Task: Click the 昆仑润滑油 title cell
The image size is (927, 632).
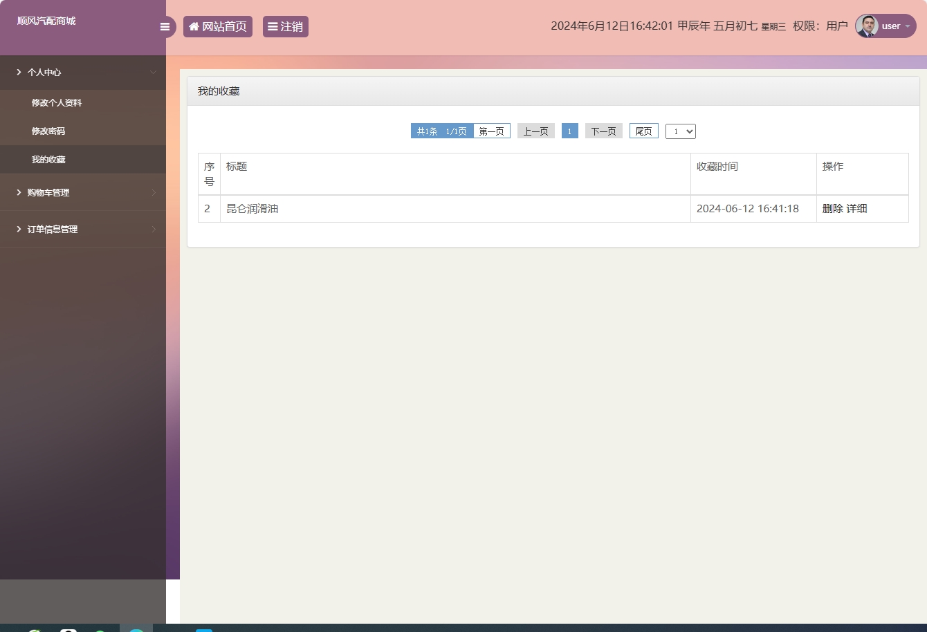Action: coord(455,208)
